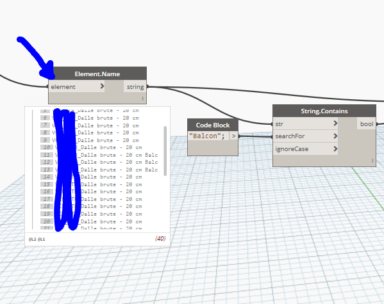Click the searchFor port chevron
This screenshot has width=384, height=304.
tap(335, 136)
